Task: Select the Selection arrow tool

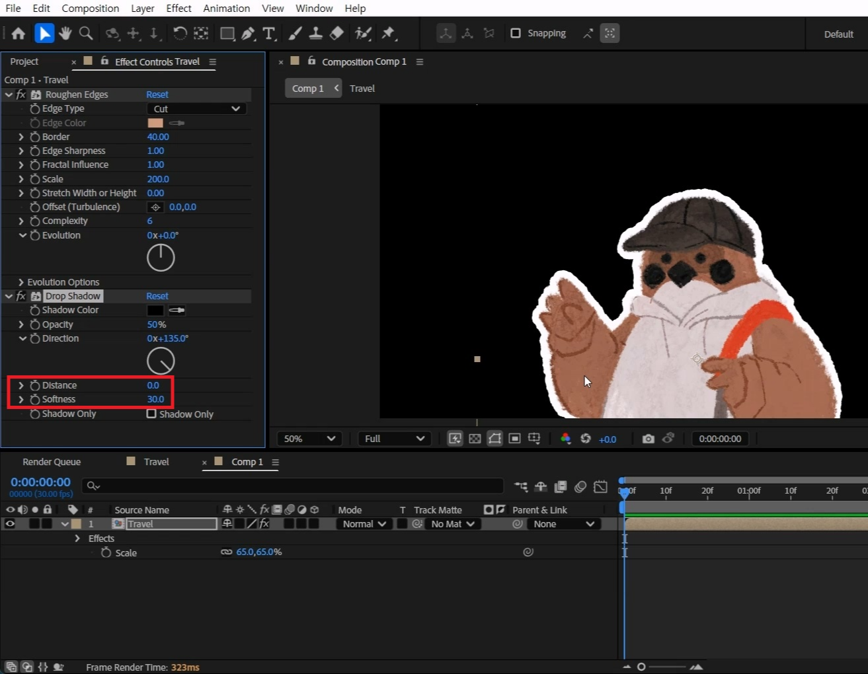Action: click(44, 33)
